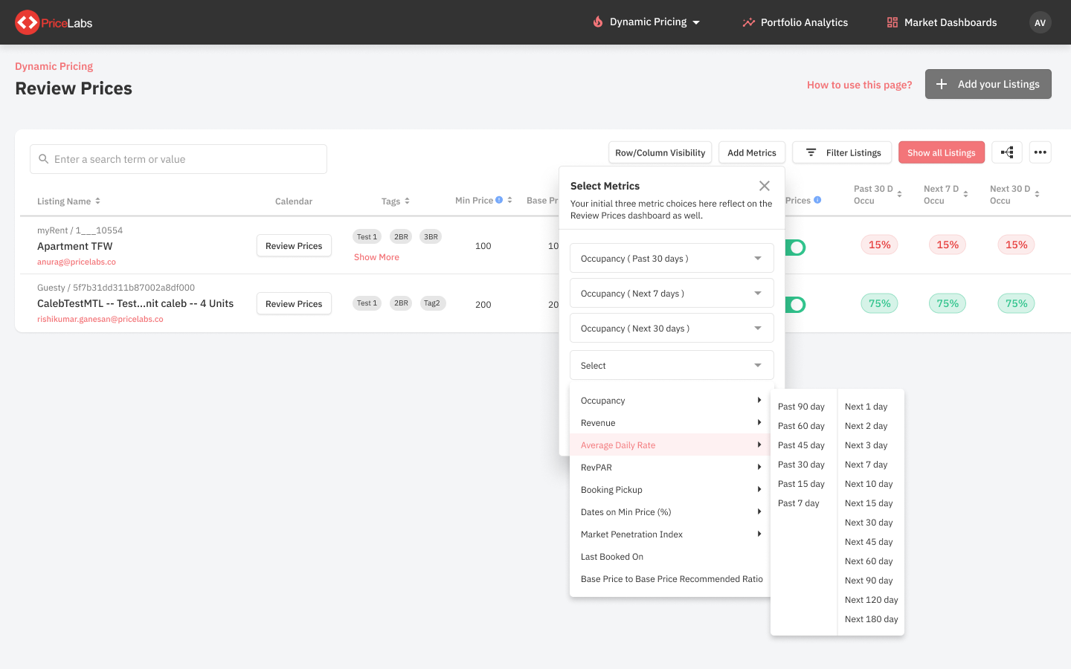This screenshot has width=1071, height=669.
Task: Click the 3BR tag chip
Action: (431, 237)
